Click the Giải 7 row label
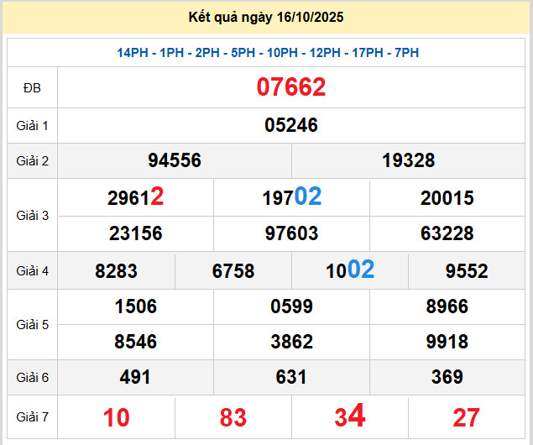Viewport: 533px width, 445px height. pyautogui.click(x=32, y=416)
